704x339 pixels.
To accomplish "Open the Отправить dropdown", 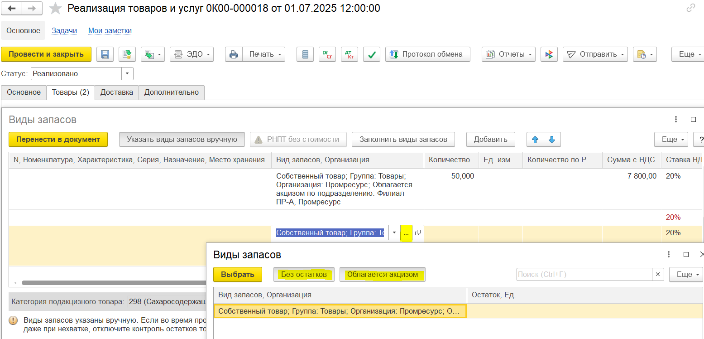I will [595, 54].
